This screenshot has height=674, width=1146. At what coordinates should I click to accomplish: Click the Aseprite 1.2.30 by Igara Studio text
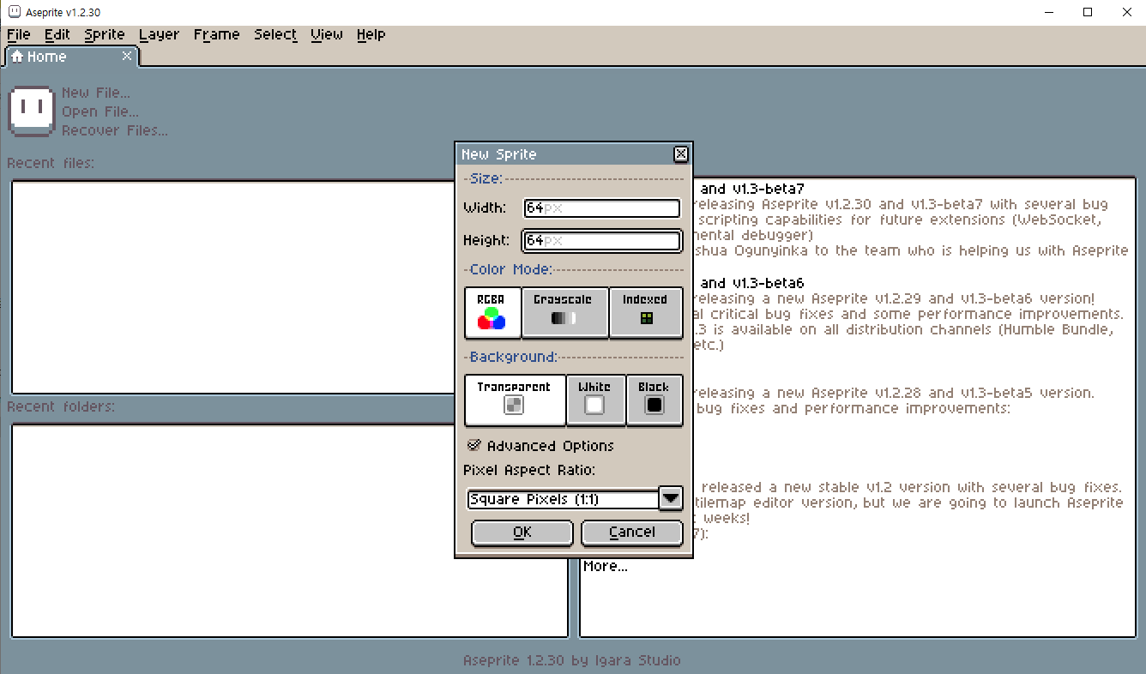point(572,660)
